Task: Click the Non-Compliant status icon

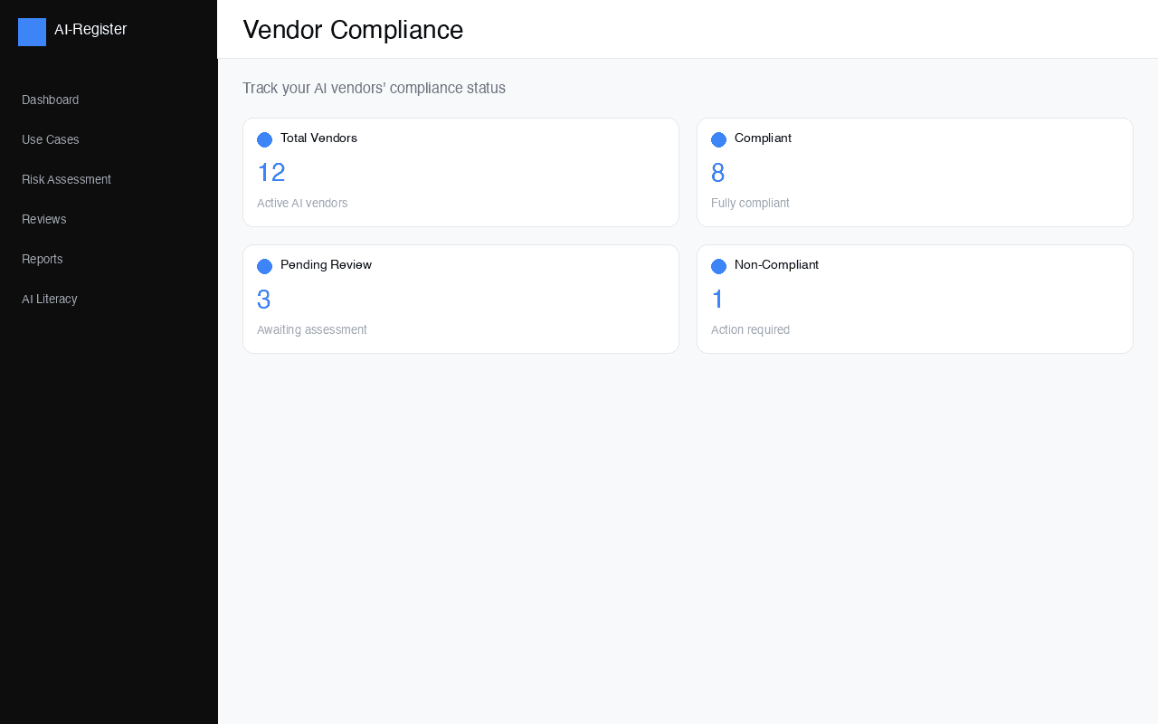Action: tap(719, 266)
